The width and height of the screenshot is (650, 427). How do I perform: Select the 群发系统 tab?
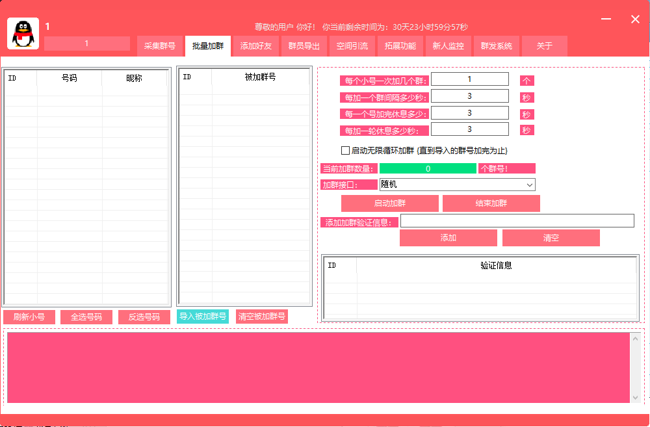pos(496,46)
